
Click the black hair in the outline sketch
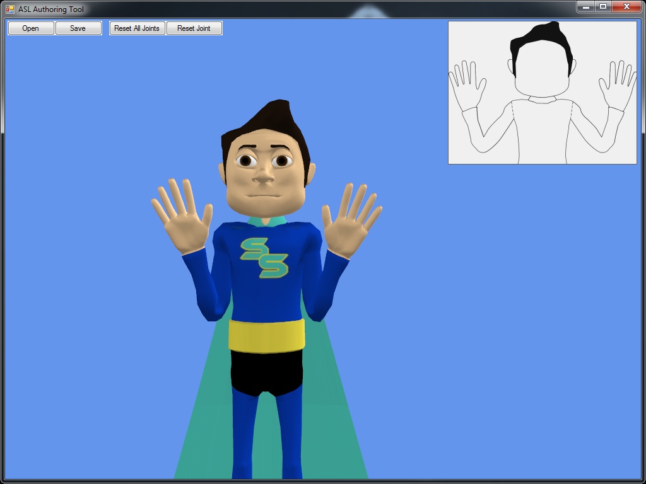point(543,38)
